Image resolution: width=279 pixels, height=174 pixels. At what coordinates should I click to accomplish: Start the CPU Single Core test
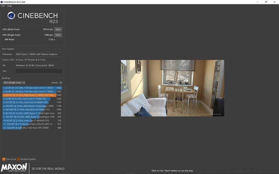point(58,35)
